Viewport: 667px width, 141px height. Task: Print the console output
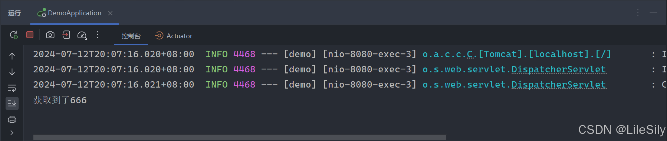12,119
